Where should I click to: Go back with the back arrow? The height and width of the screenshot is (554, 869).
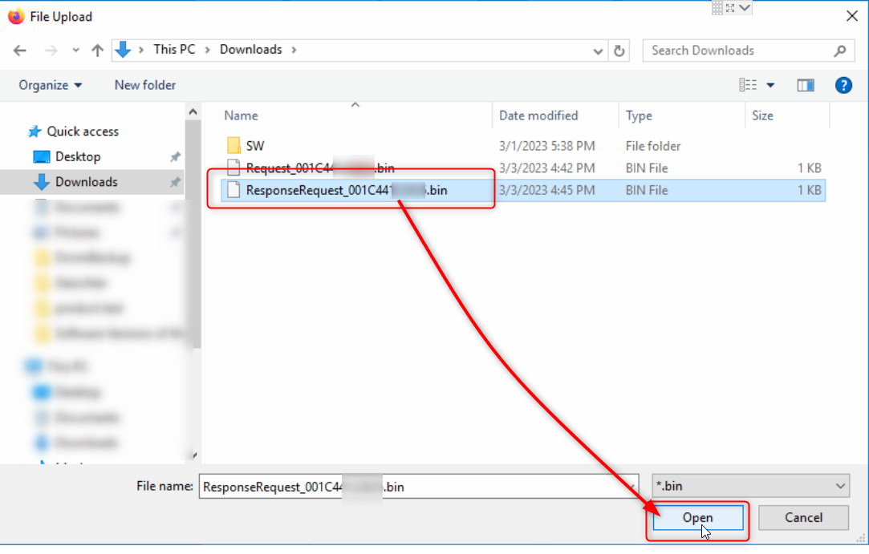pyautogui.click(x=20, y=51)
